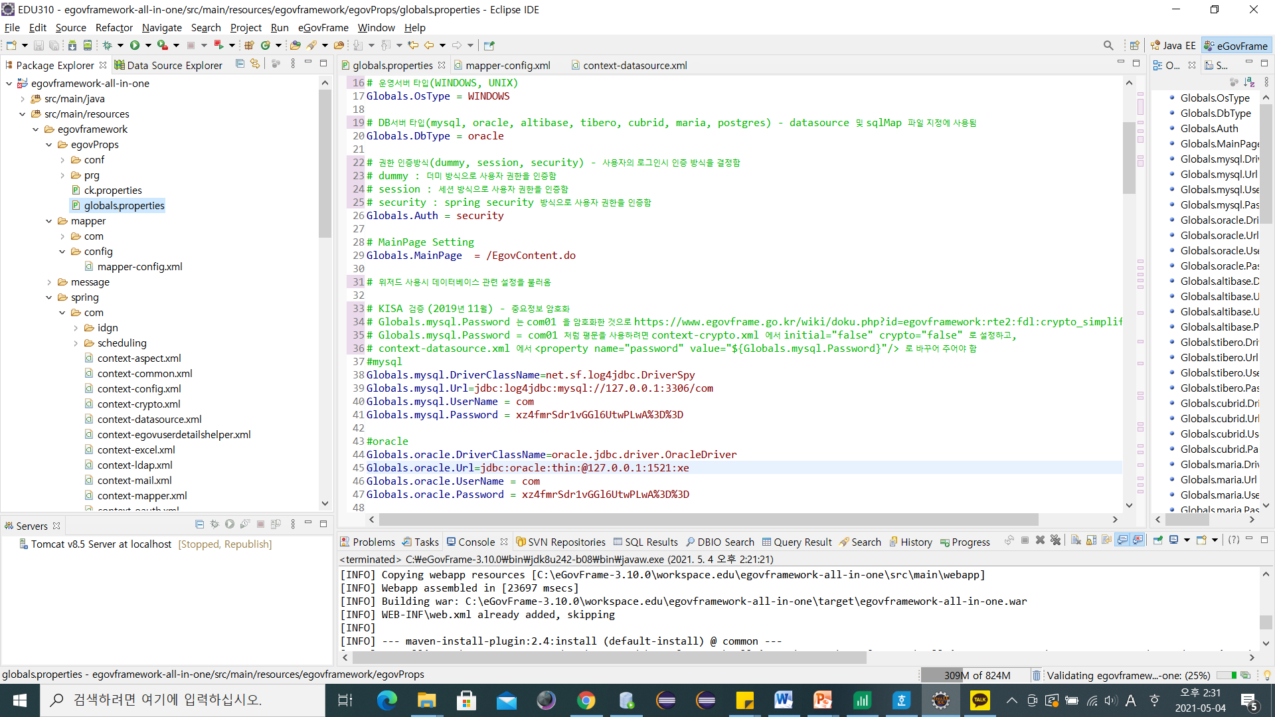Open the Run button dropdown arrow
1275x717 pixels.
click(148, 46)
